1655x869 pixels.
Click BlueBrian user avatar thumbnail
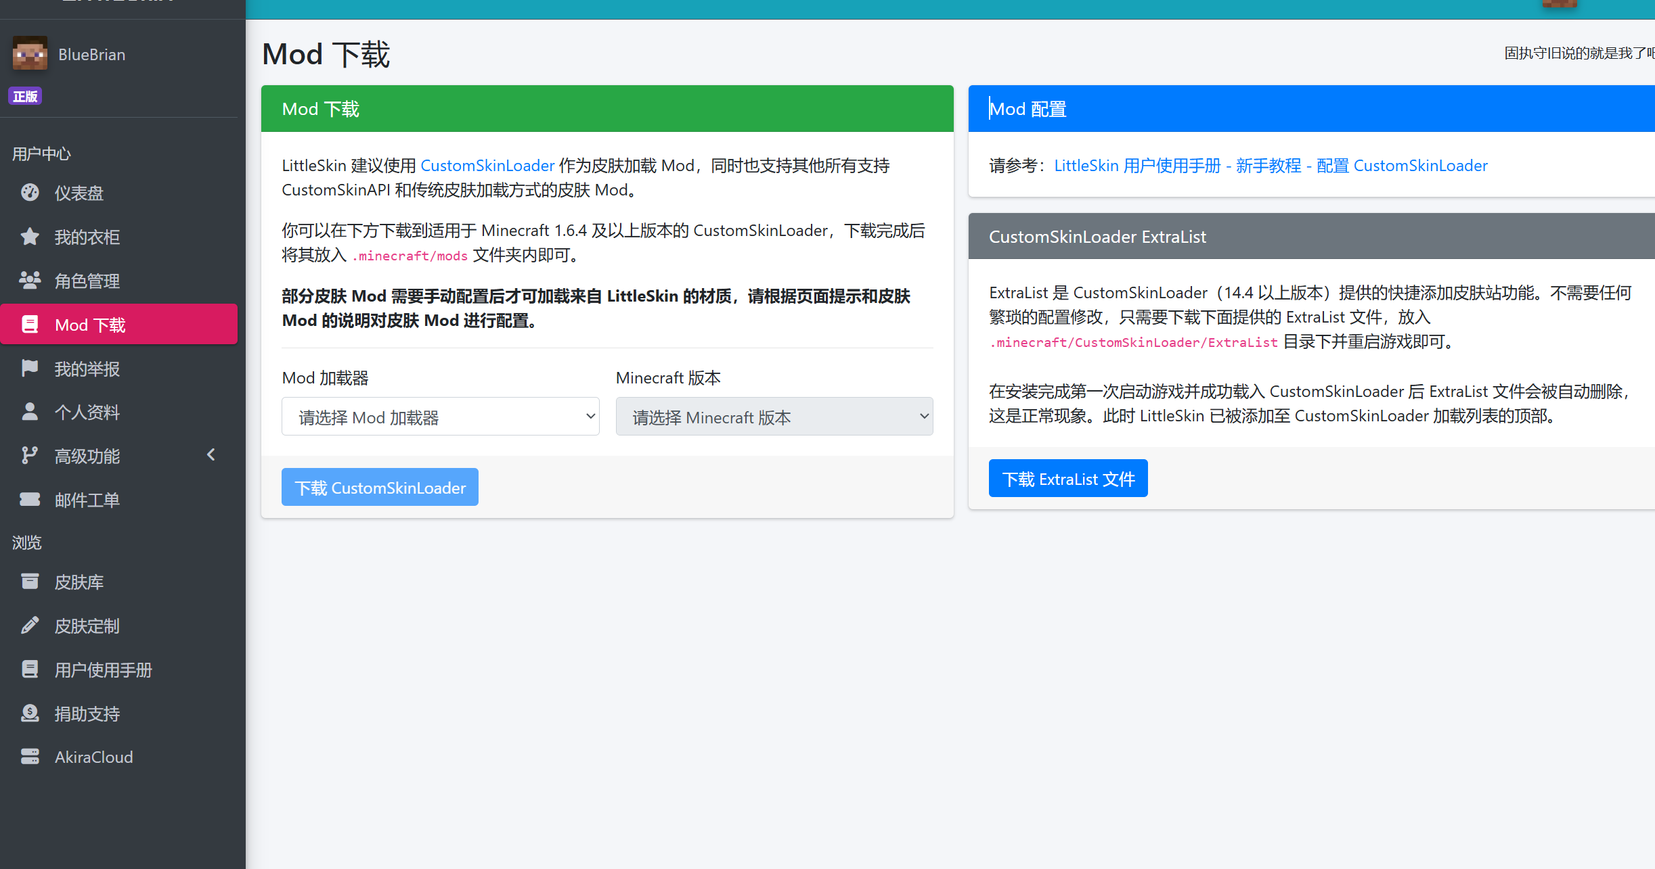tap(30, 54)
